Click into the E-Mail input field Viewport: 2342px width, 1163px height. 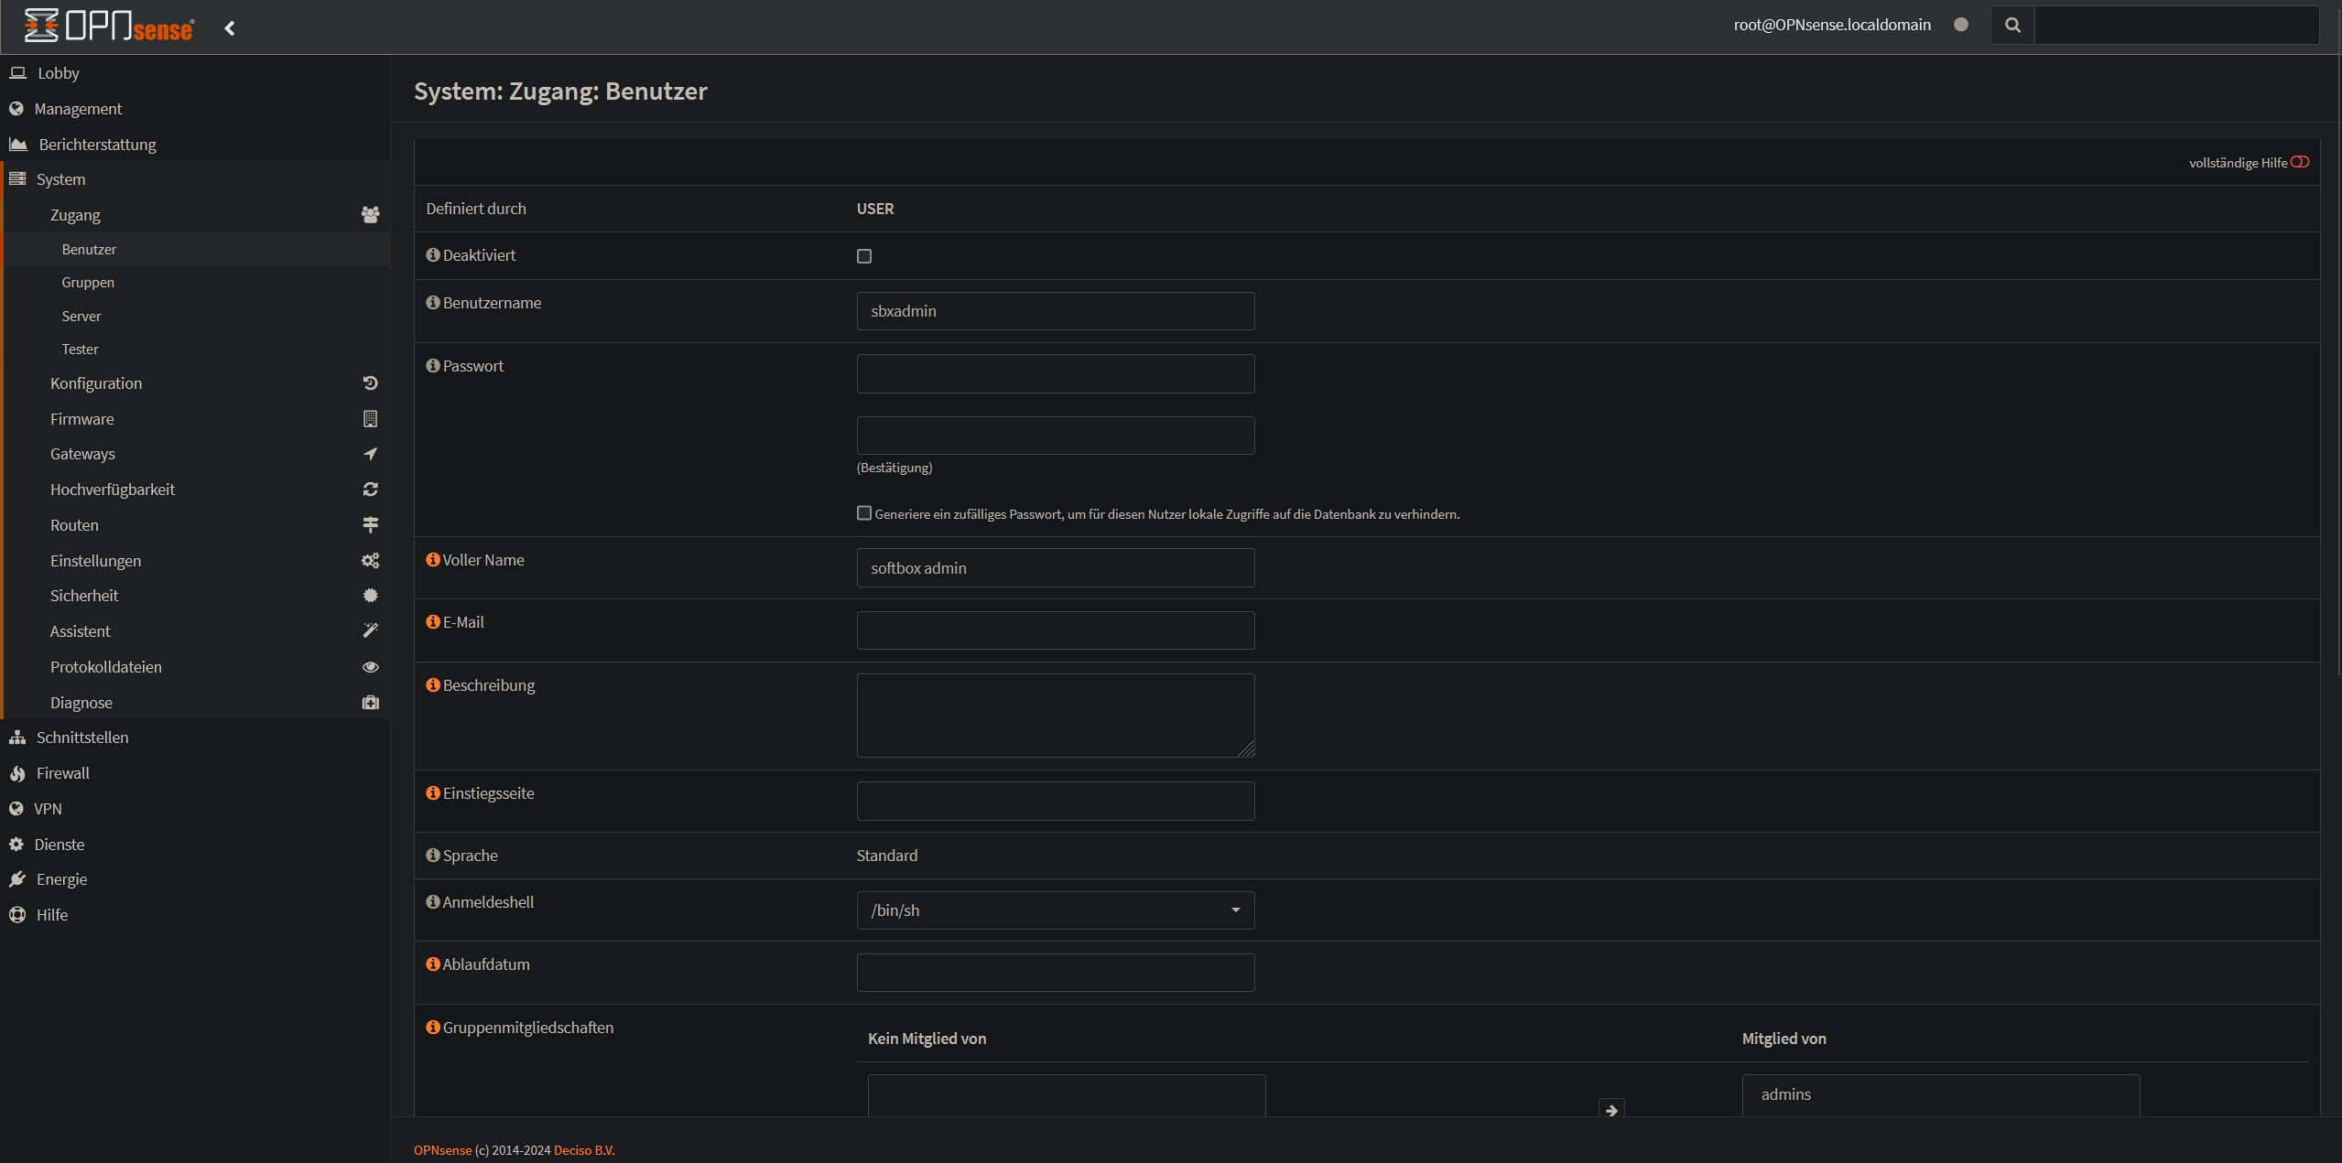pyautogui.click(x=1055, y=630)
